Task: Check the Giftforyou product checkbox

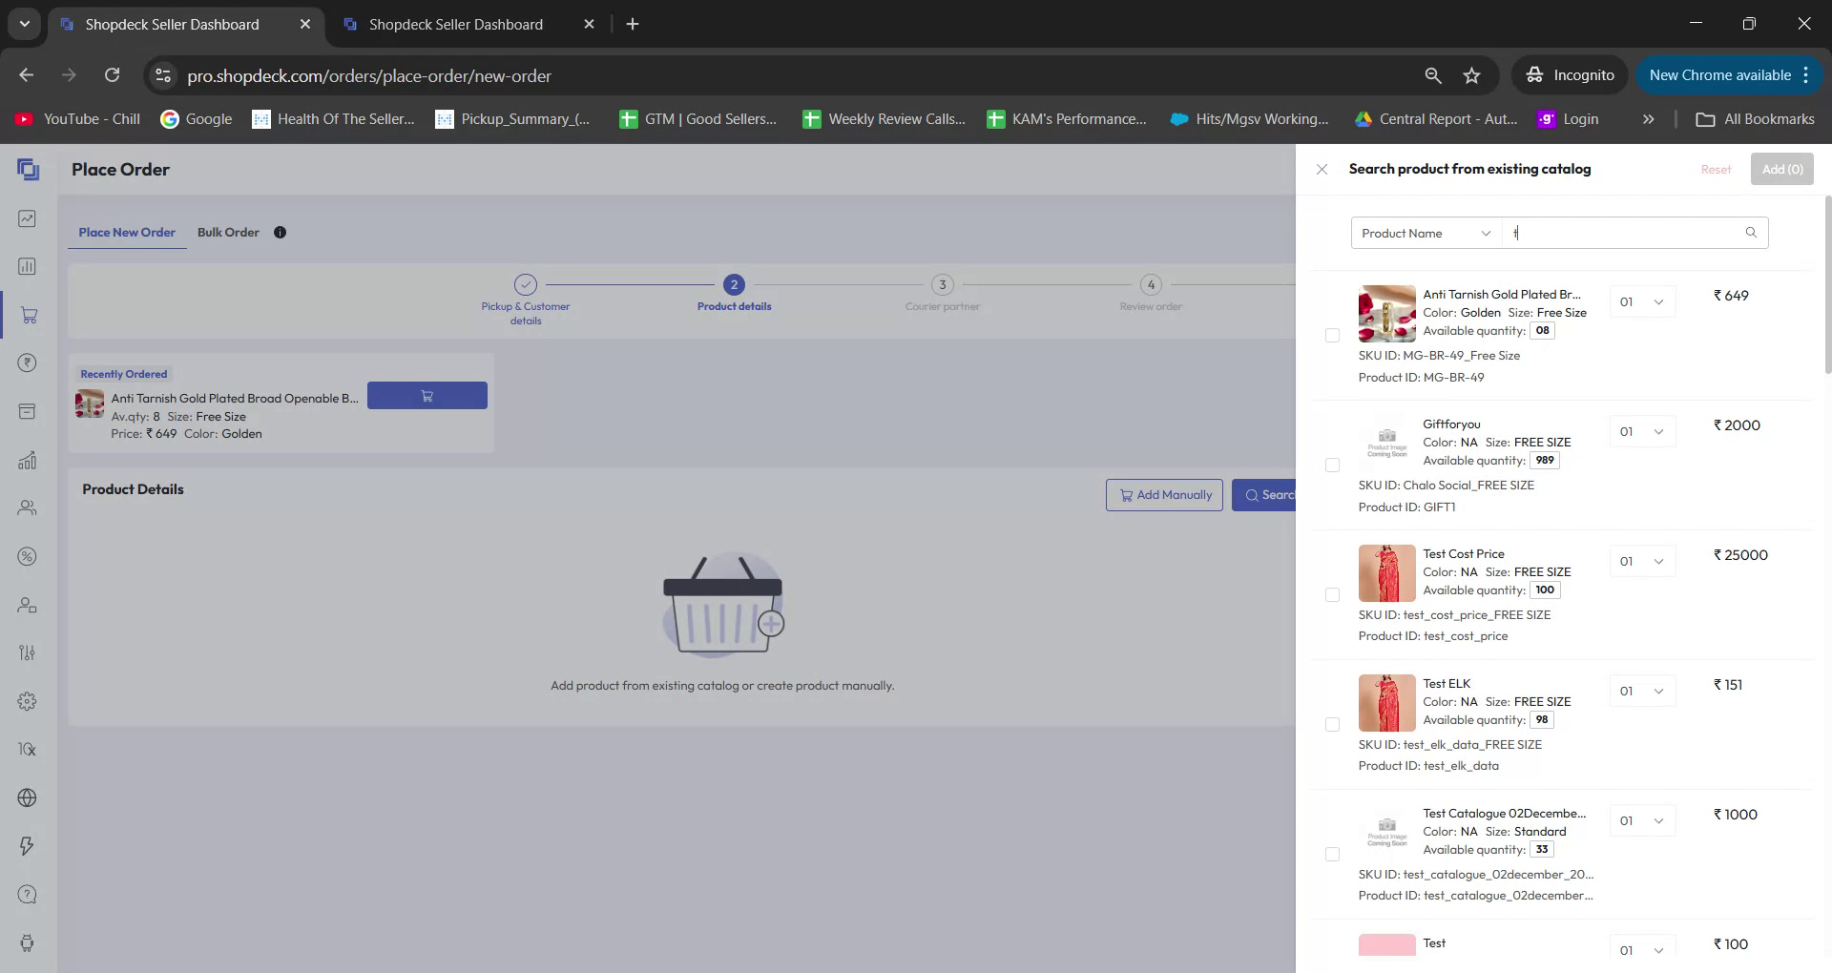Action: [1333, 465]
